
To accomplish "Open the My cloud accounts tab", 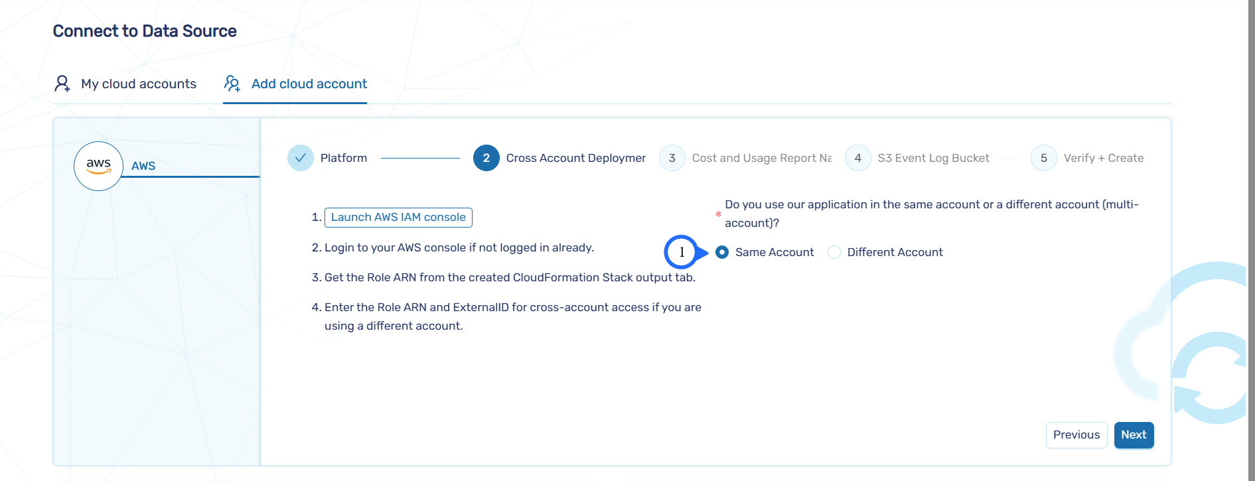I will click(x=139, y=84).
